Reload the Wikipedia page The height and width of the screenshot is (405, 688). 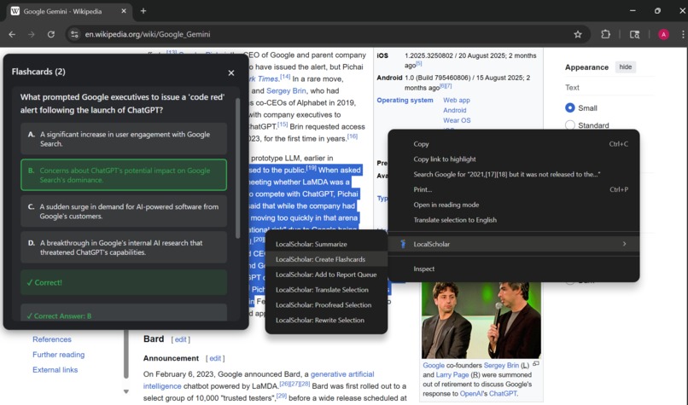(x=51, y=34)
